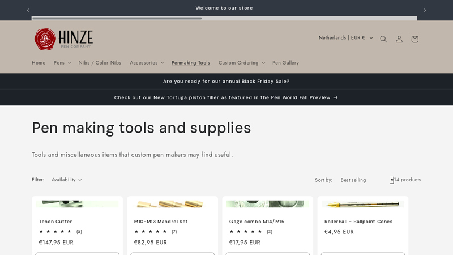Viewport: 453px width, 255px height.
Task: Open the account login icon
Action: tap(399, 39)
